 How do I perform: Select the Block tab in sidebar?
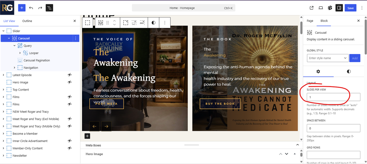(324, 21)
